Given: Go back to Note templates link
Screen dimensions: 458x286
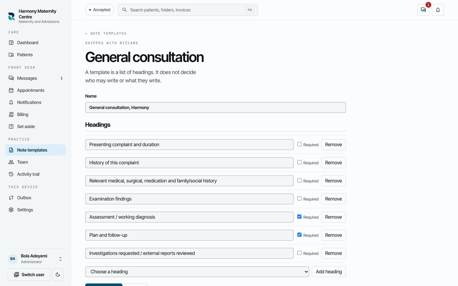Looking at the screenshot, I should [106, 33].
